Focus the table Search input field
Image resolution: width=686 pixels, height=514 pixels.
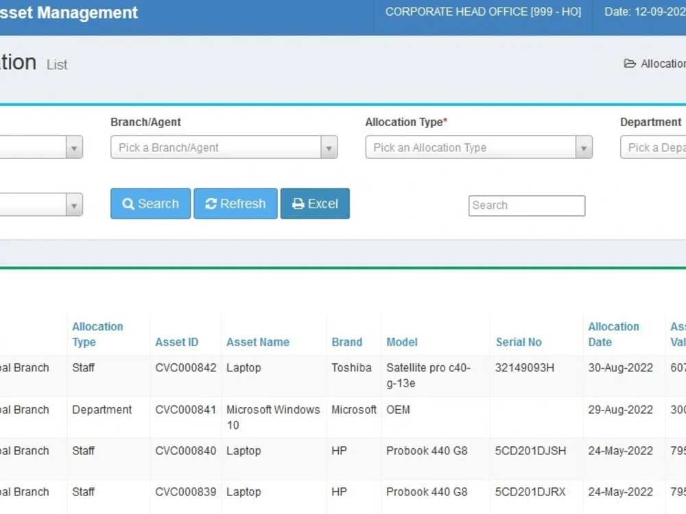coord(527,206)
